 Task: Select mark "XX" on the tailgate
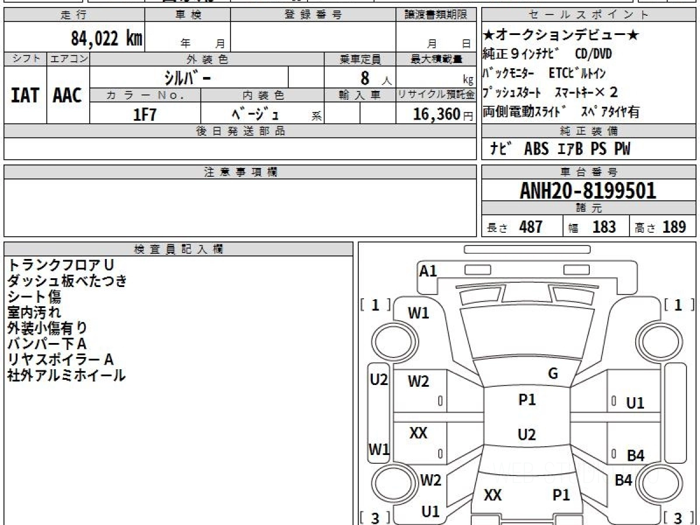coord(493,495)
